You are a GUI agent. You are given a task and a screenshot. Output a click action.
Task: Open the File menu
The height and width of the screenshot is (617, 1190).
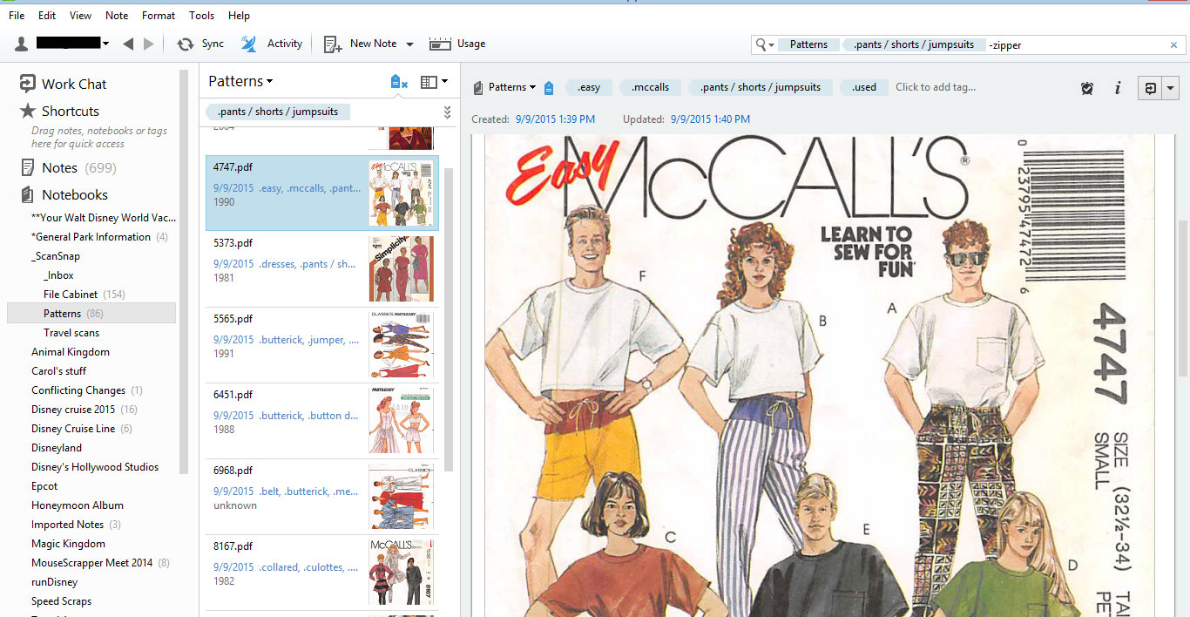pos(17,16)
